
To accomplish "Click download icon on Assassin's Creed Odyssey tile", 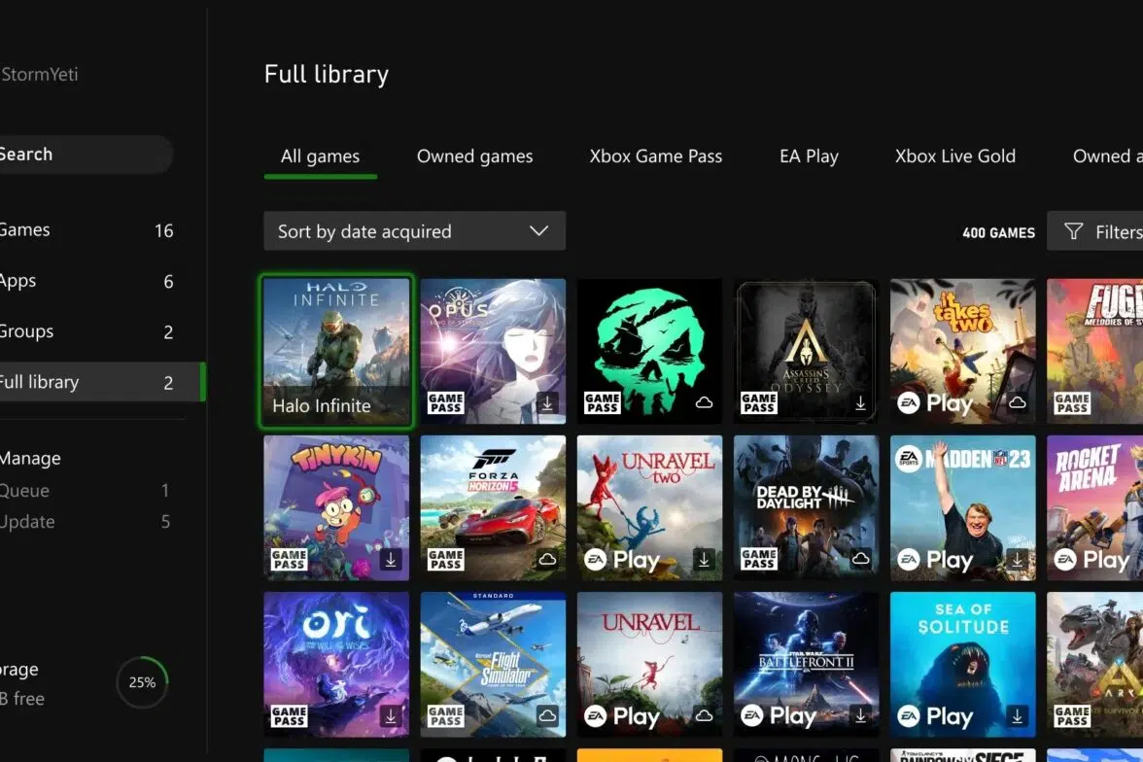I will [x=860, y=403].
